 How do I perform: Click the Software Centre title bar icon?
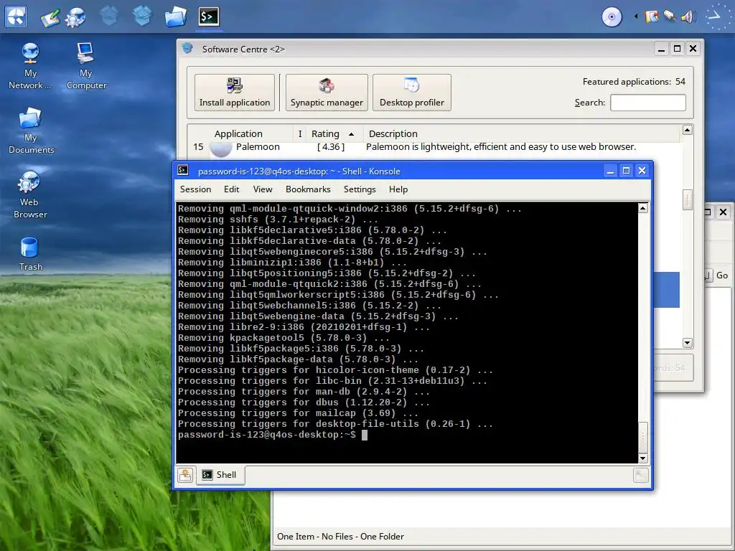tap(187, 48)
